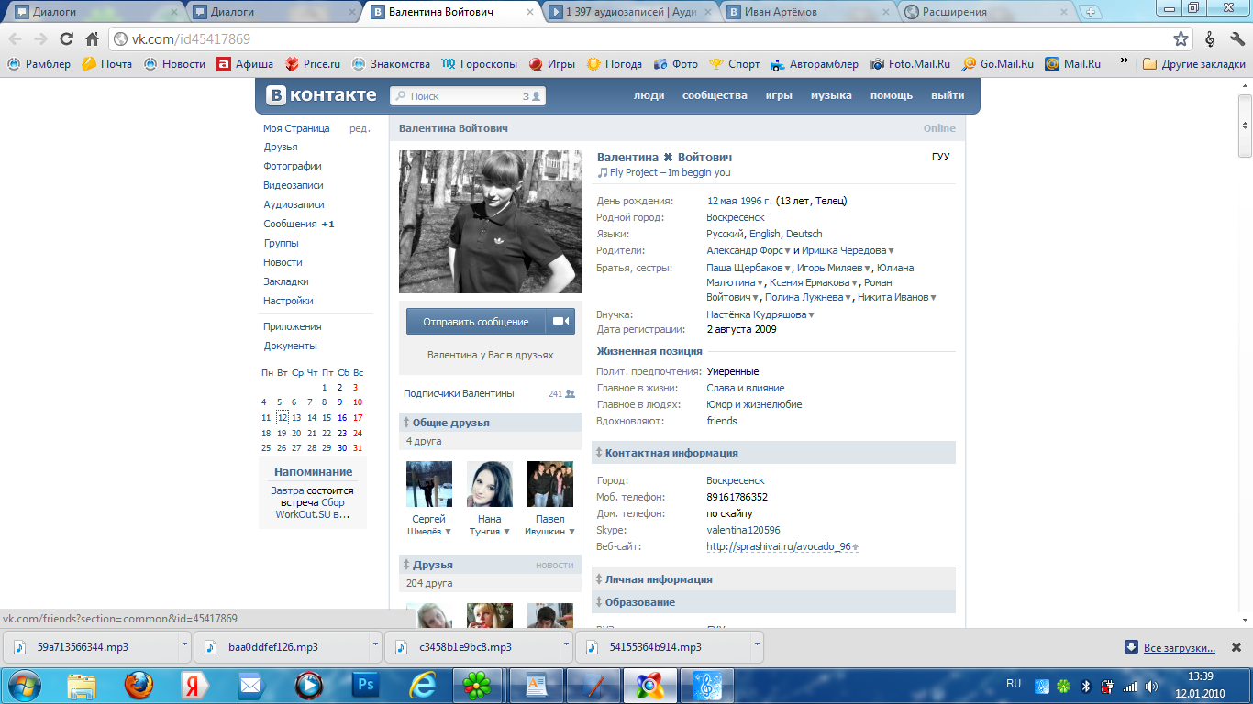
Task: Open ICQ flower icon in taskbar
Action: click(x=477, y=685)
